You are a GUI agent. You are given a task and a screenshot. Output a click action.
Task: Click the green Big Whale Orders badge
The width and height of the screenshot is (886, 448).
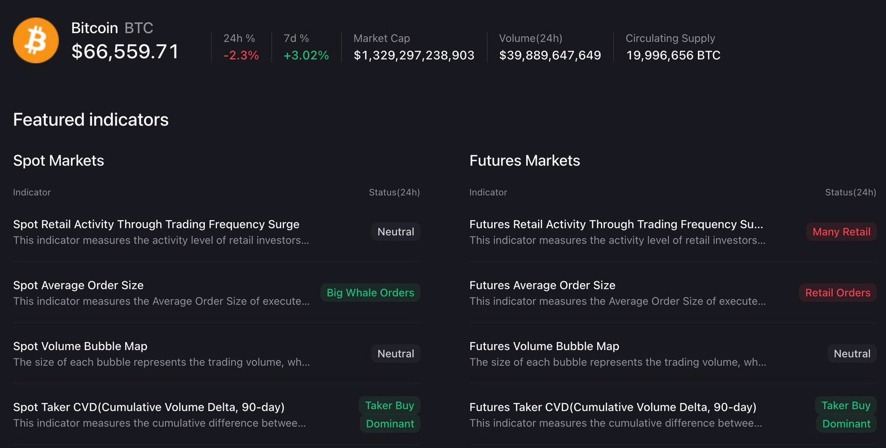pos(370,293)
